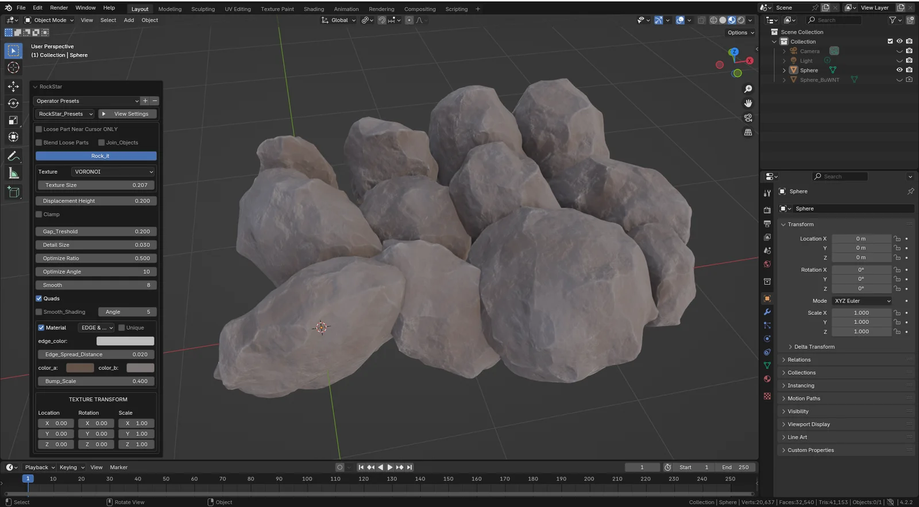Select the Measure tool
Screen dimensions: 919x507
tap(13, 173)
